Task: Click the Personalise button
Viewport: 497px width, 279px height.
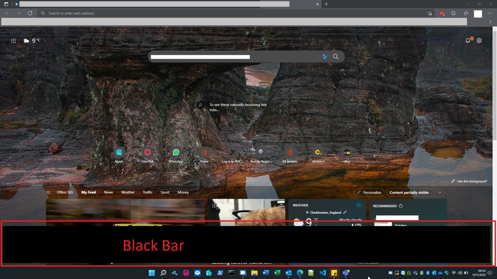Action: click(369, 192)
